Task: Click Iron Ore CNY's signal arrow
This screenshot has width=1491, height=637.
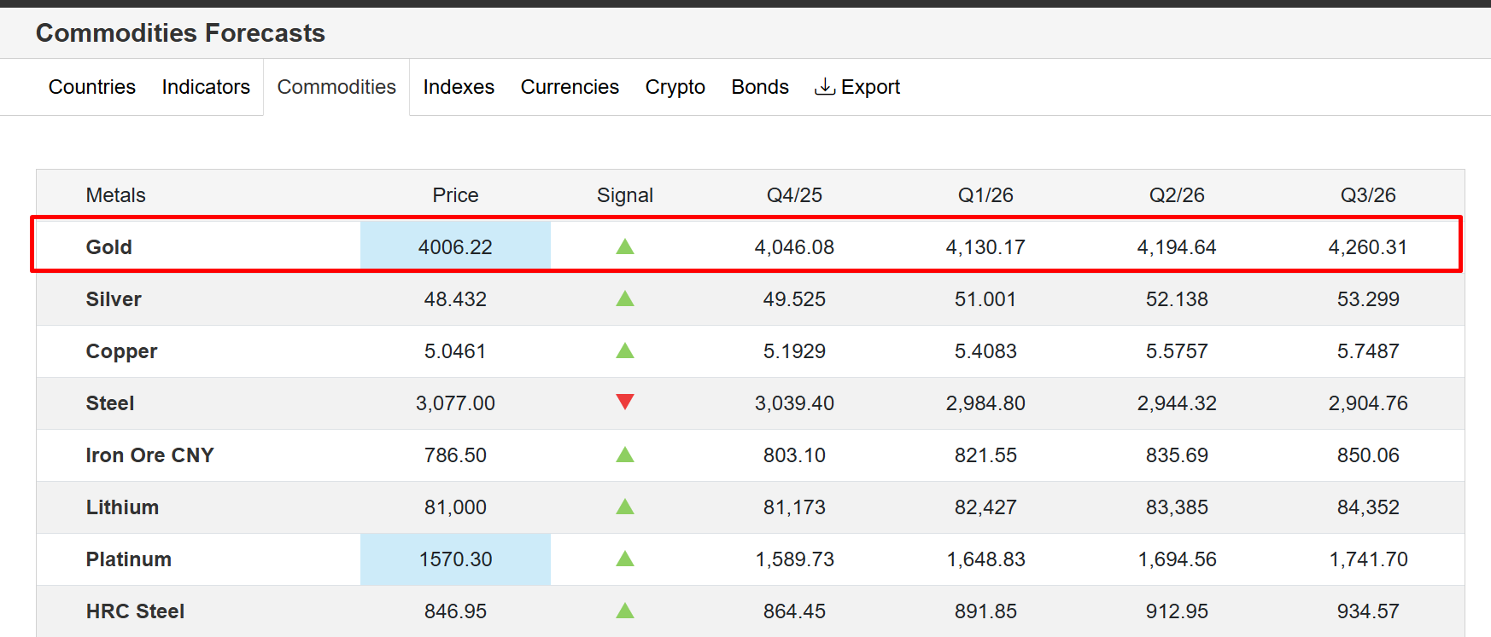Action: tap(625, 455)
